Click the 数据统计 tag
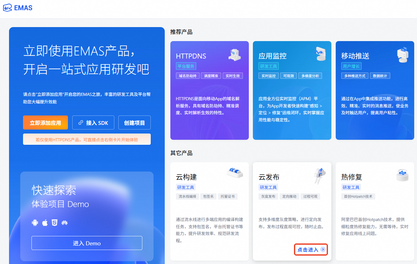The image size is (417, 264). 380,76
